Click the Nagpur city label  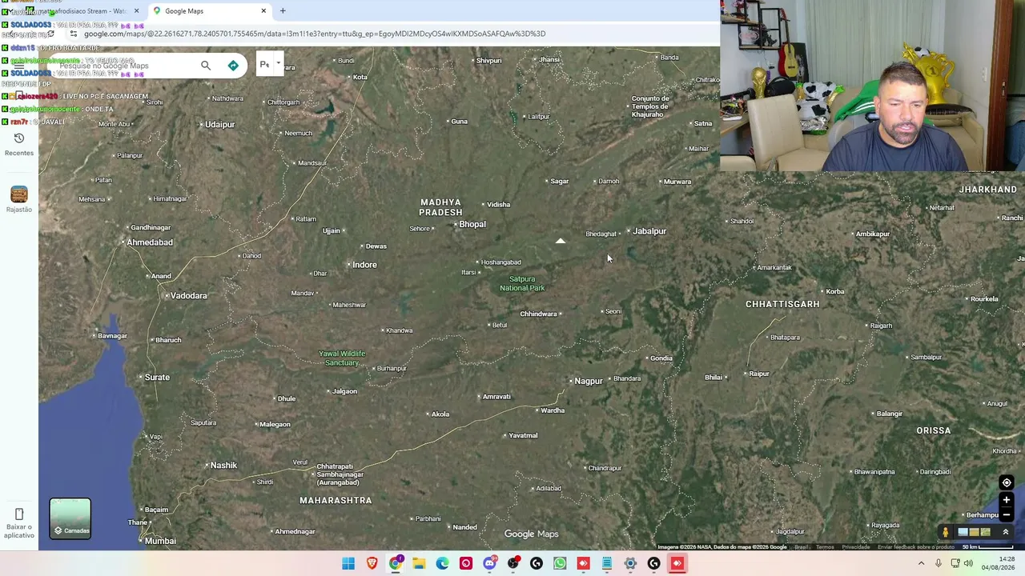[x=589, y=382]
